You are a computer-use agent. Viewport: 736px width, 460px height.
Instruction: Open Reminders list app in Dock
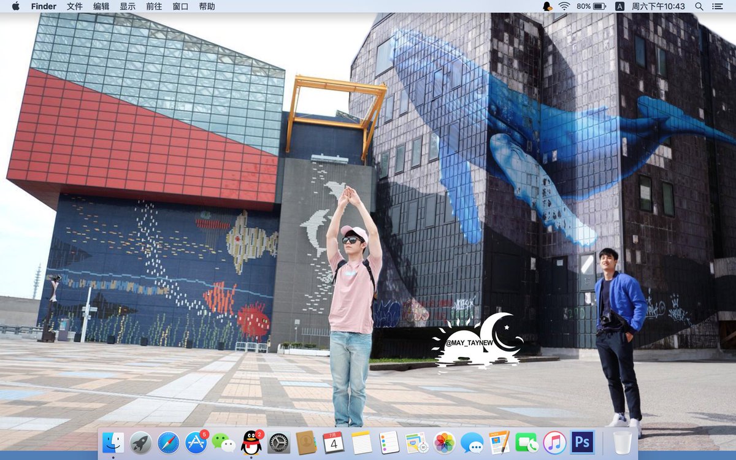389,442
